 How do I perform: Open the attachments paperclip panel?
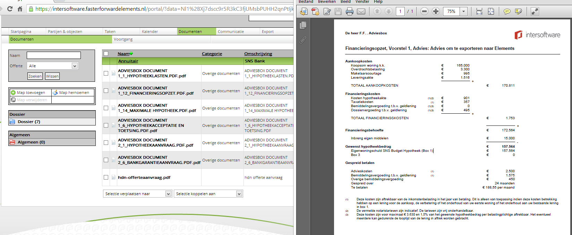303,40
